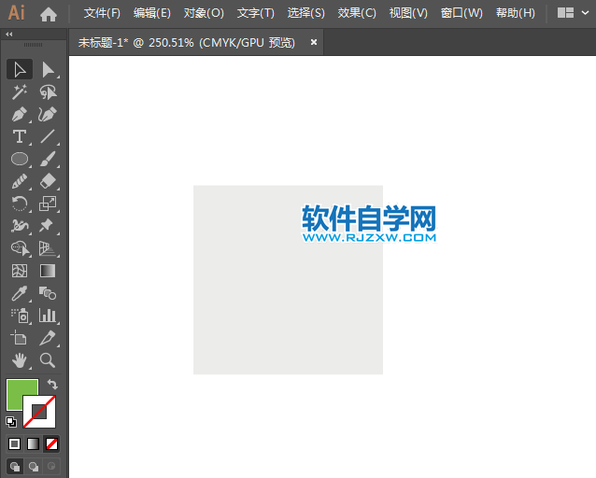Select the Perspective Grid tool
This screenshot has height=478, width=596.
click(48, 248)
